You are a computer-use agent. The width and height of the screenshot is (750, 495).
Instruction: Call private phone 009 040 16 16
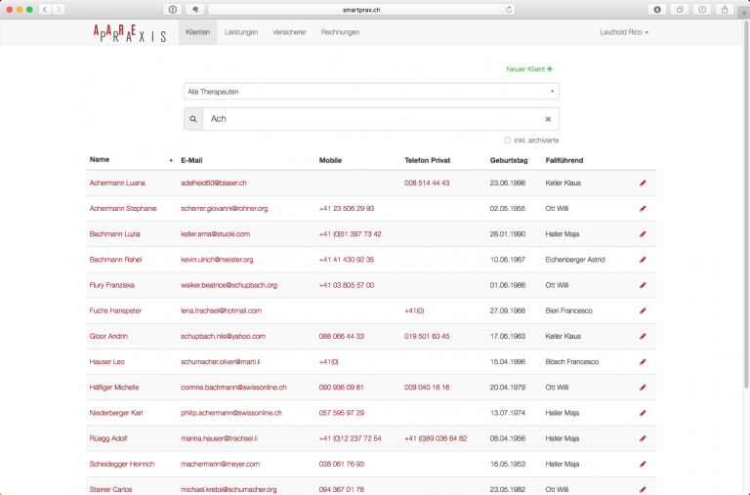[x=427, y=388]
